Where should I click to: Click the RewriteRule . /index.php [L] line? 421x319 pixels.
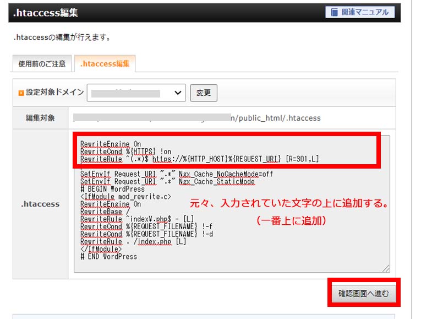click(x=133, y=241)
